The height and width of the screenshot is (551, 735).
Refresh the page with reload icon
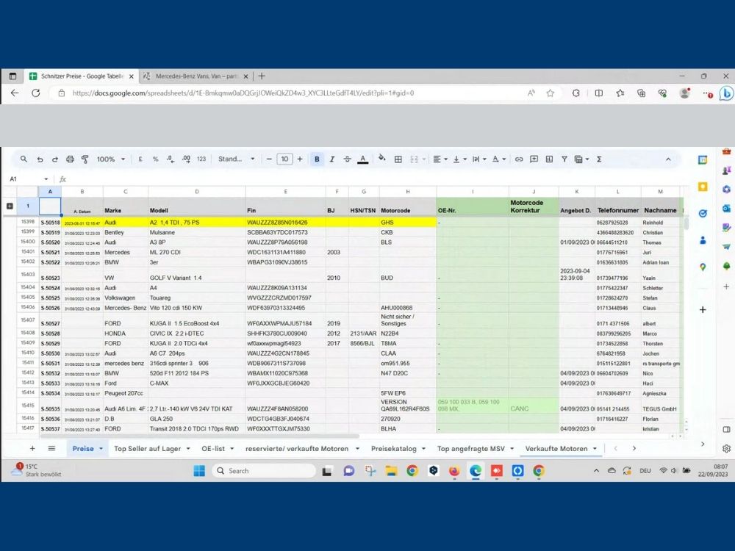coord(35,93)
